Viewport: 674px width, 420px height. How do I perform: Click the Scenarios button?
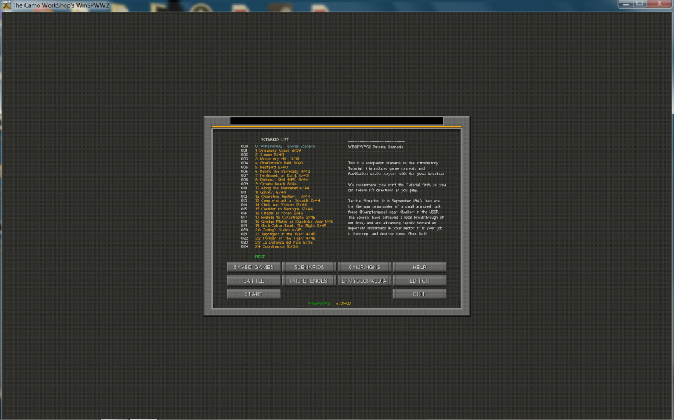[x=309, y=267]
